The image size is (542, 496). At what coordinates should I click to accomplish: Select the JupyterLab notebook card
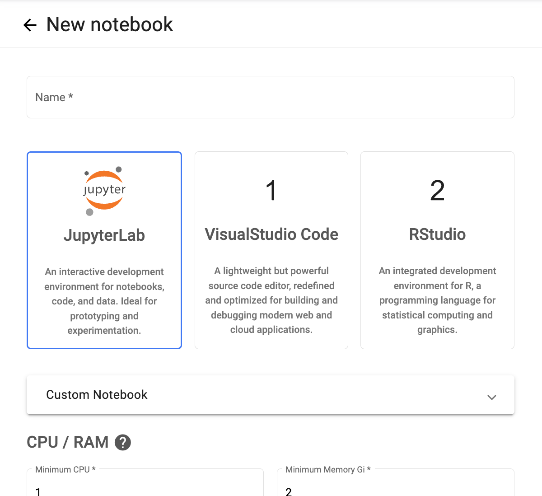pyautogui.click(x=104, y=250)
